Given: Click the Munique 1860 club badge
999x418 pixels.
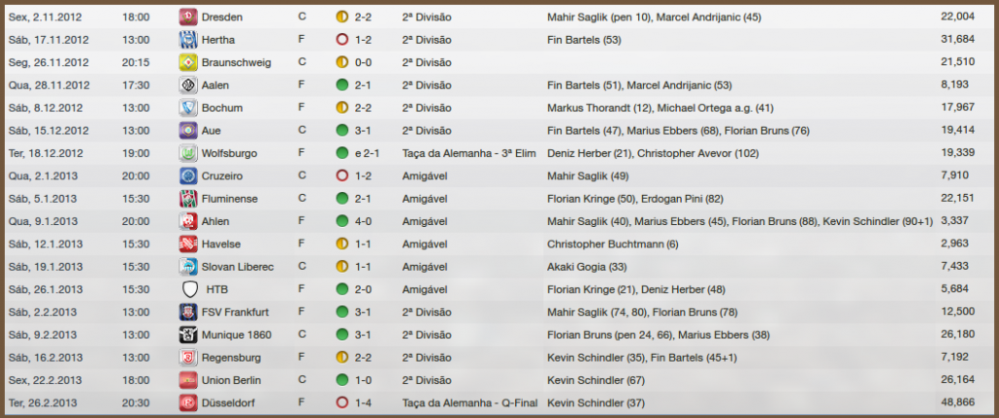Looking at the screenshot, I should coord(188,334).
